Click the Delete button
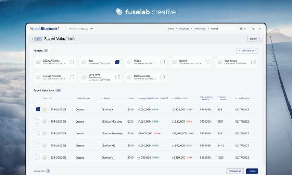Image resolution: width=292 pixels, height=175 pixels. point(252,171)
